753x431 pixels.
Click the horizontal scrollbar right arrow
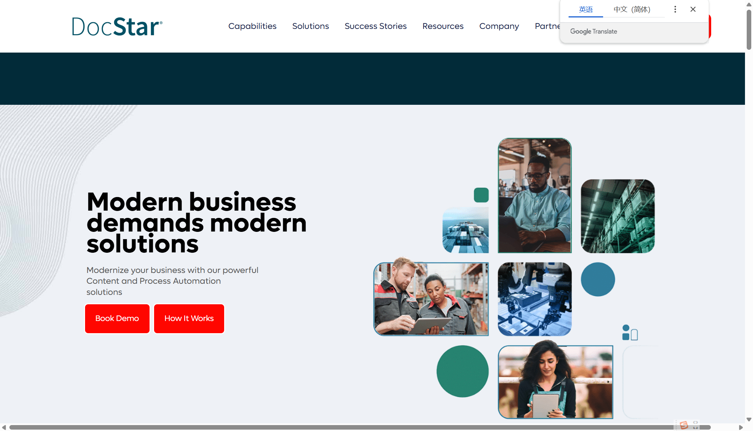(x=741, y=427)
